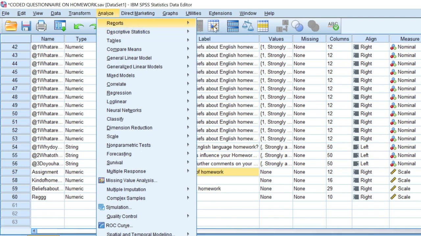Click the Open data document toolbar icon
The height and width of the screenshot is (236, 421).
point(11,26)
